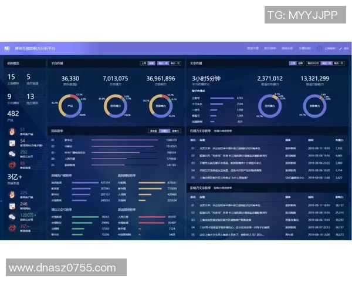Click the edit pencil icon at top right
This screenshot has width=352, height=282.
pos(340,48)
